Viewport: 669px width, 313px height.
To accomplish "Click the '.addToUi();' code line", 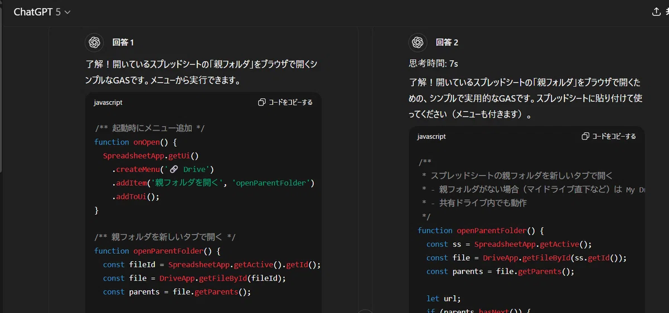I will (135, 196).
